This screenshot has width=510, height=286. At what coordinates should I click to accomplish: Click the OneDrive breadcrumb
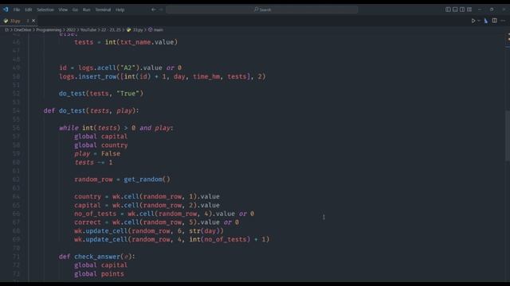click(x=22, y=30)
